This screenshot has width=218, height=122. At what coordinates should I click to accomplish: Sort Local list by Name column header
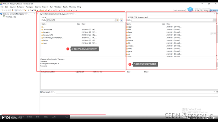tap(44, 24)
